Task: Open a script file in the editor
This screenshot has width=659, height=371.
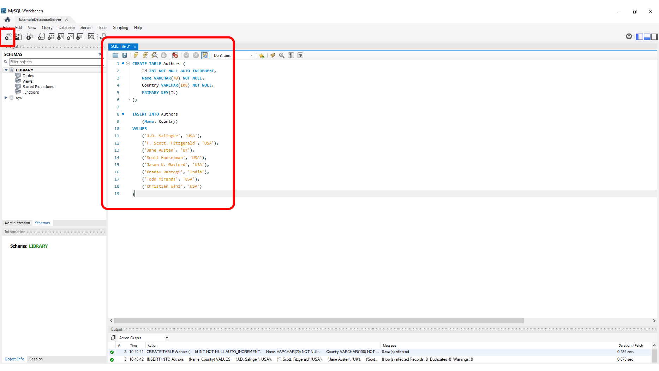Action: pyautogui.click(x=115, y=55)
